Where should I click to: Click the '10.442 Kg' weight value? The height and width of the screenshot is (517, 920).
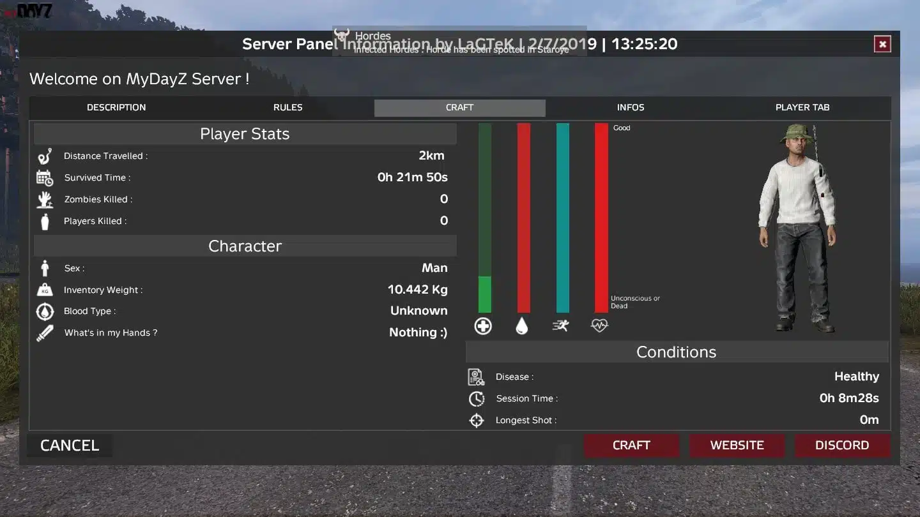[418, 290]
